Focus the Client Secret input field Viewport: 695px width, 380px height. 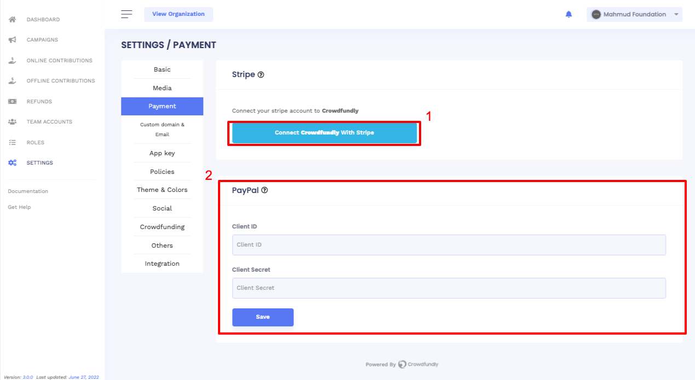[x=449, y=288]
